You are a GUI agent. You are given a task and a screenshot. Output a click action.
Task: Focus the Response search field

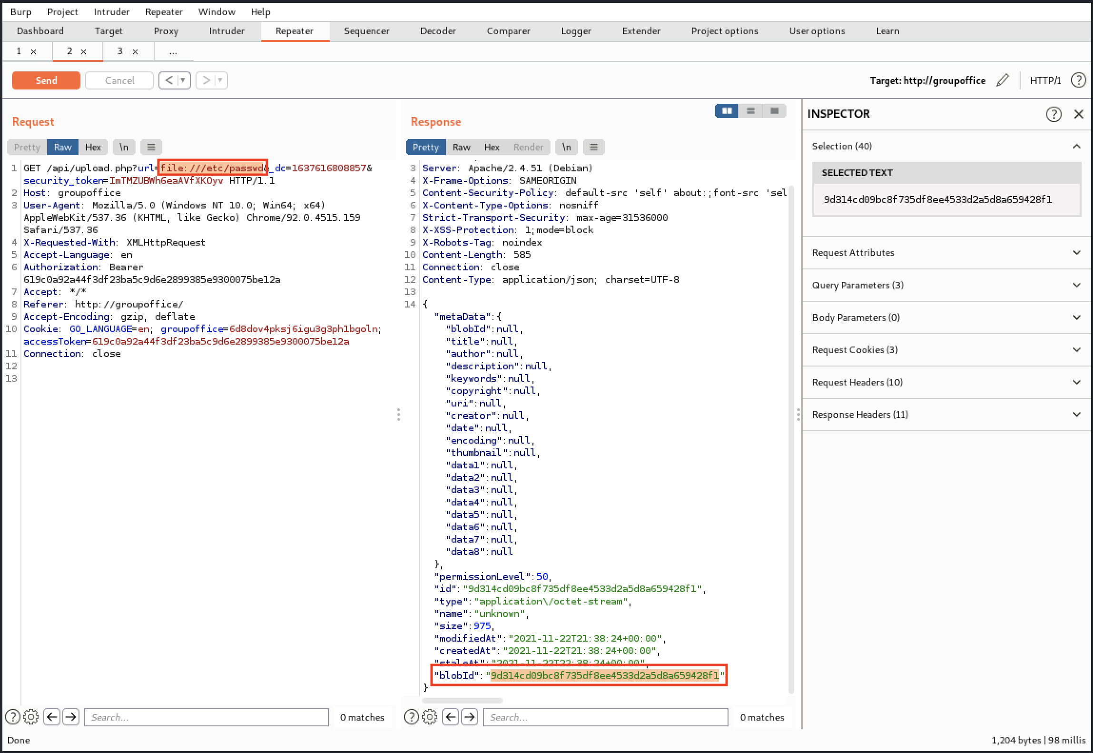(605, 717)
